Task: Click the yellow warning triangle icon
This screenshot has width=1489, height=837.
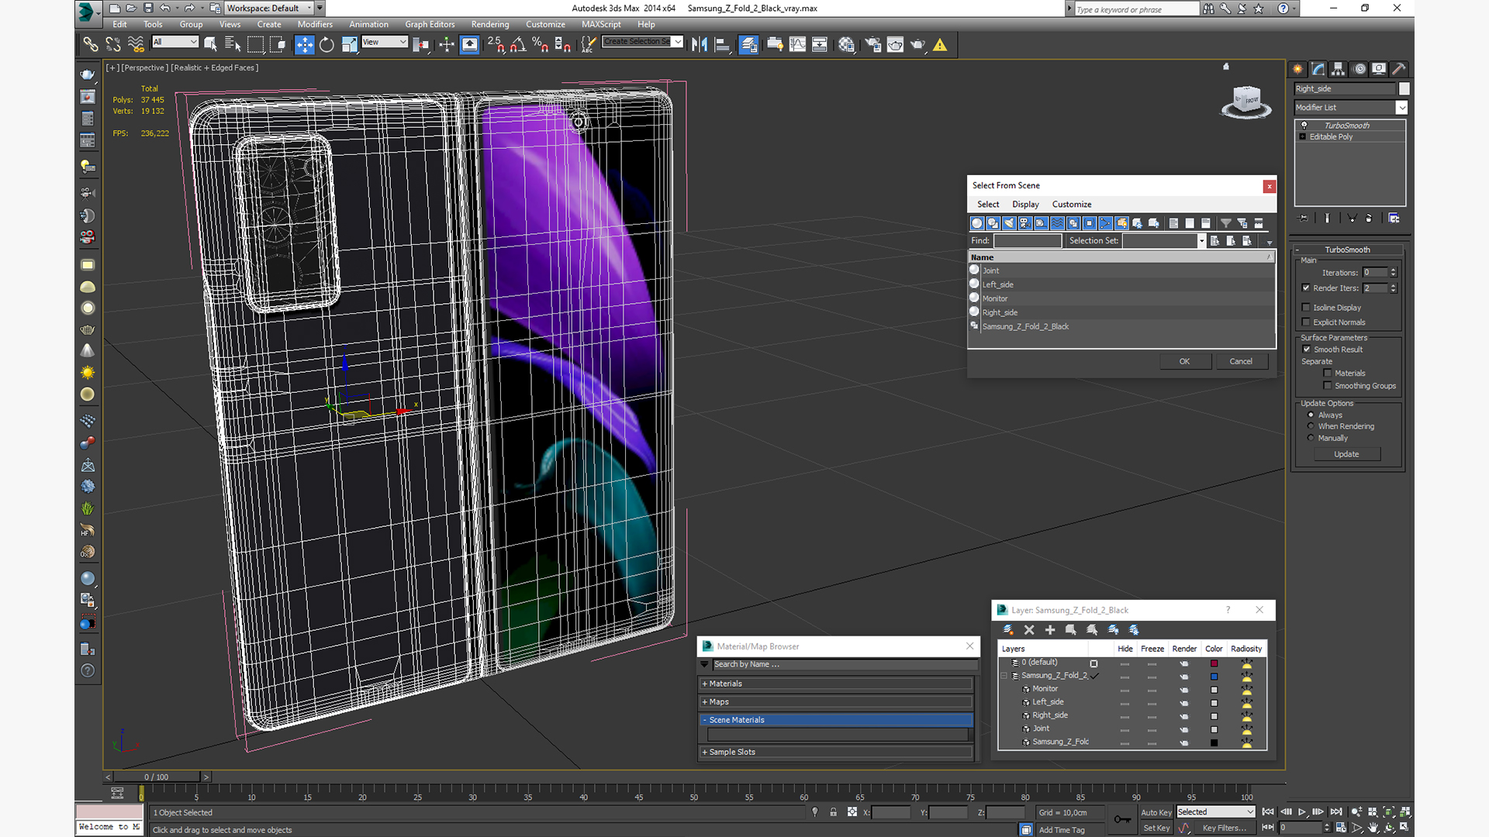Action: pos(940,45)
